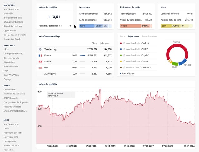Open Concurrents under SERPS
199x152 pixels.
coord(9,90)
